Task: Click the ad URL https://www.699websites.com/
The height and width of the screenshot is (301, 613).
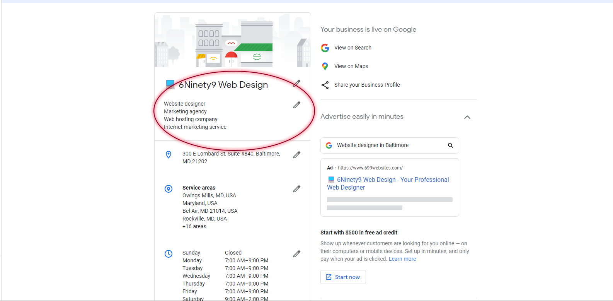Action: coord(370,168)
